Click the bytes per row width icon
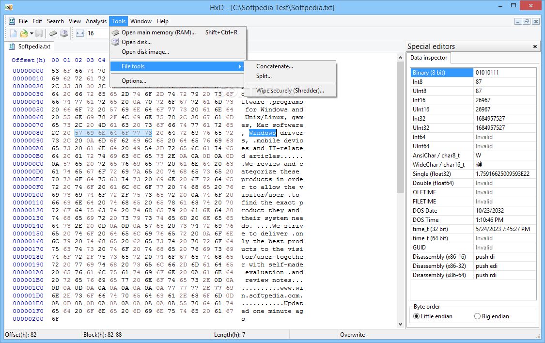The width and height of the screenshot is (545, 343). [80, 33]
